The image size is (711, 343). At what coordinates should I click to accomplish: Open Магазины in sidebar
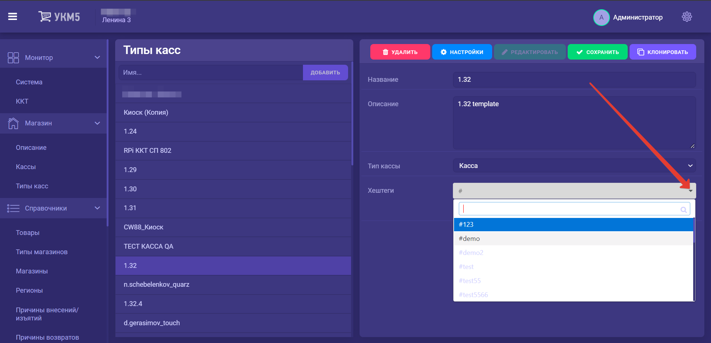31,271
